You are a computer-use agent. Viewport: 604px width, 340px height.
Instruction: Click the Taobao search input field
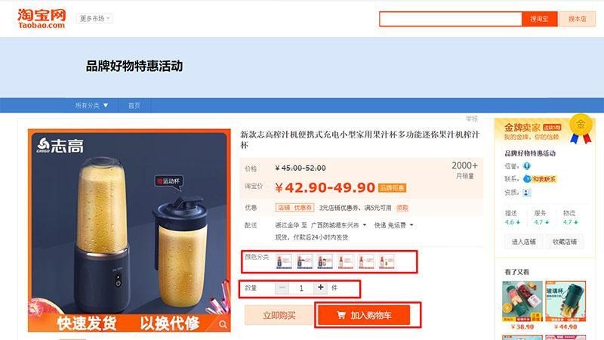point(450,19)
